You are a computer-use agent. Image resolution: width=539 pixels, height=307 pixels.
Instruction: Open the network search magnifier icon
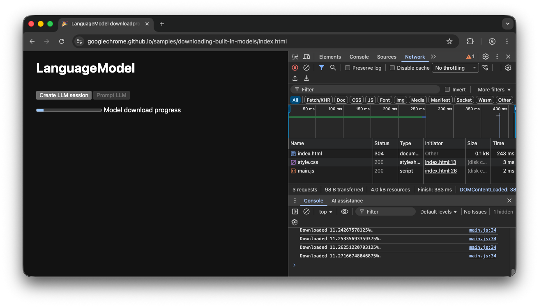tap(333, 68)
